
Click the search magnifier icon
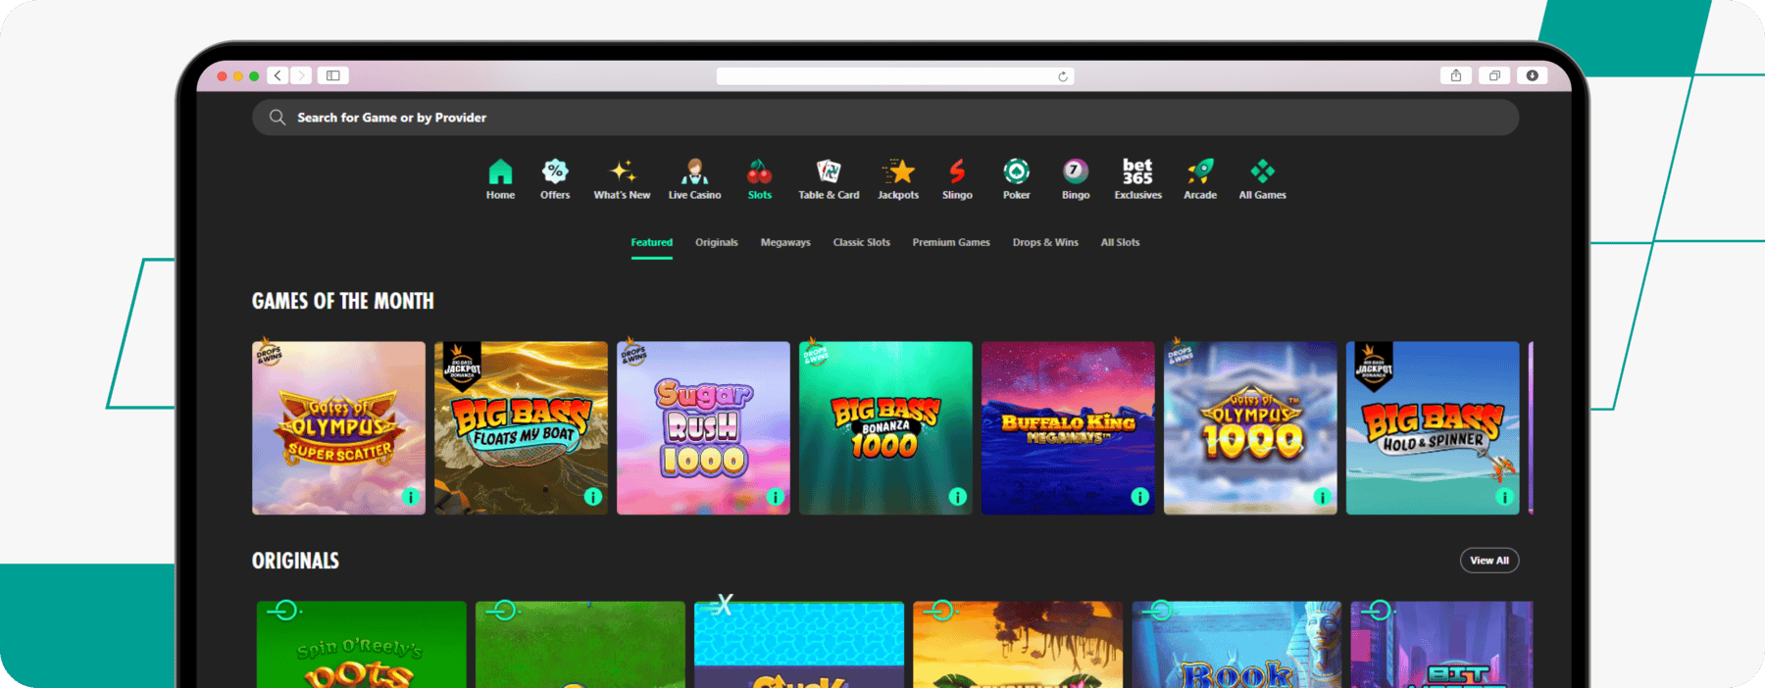click(277, 118)
